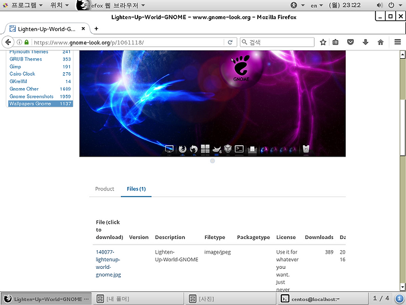This screenshot has width=406, height=305.
Task: Switch to the 사진 window in the taskbar
Action: pos(231,299)
